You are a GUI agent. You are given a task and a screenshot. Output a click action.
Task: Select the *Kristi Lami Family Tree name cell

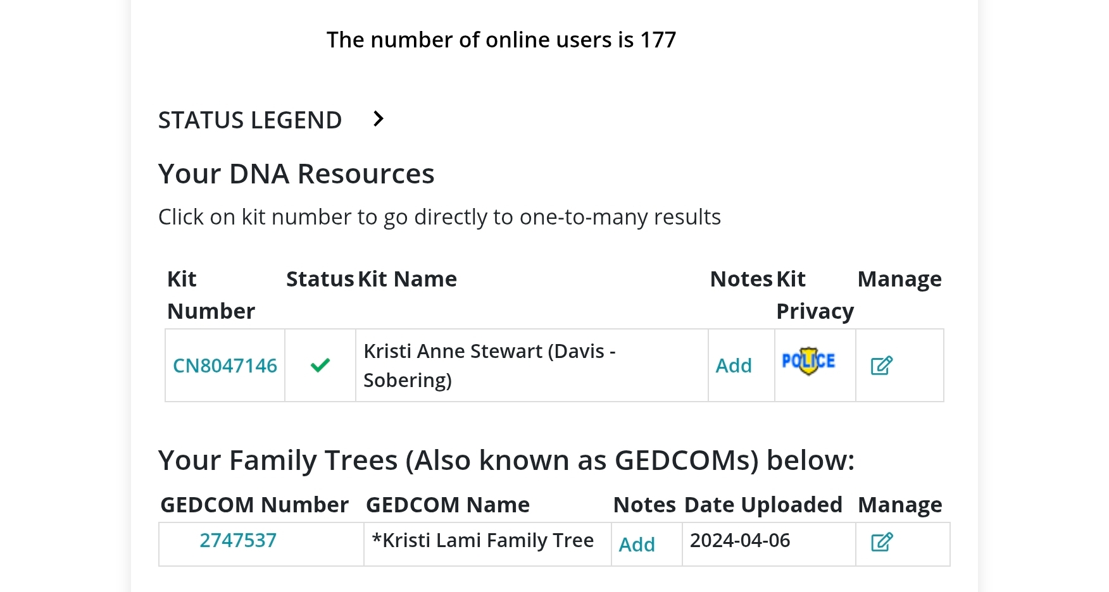point(482,541)
